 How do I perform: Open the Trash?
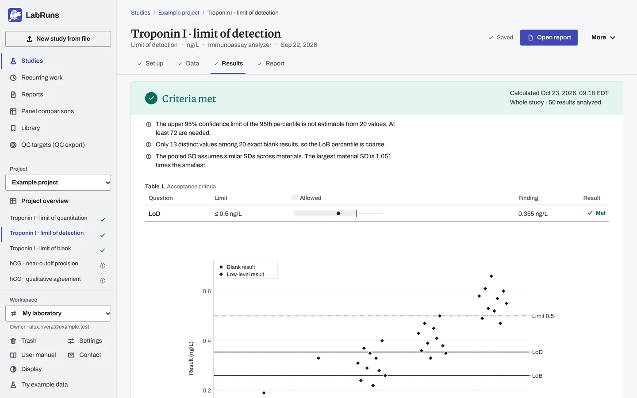(x=29, y=341)
